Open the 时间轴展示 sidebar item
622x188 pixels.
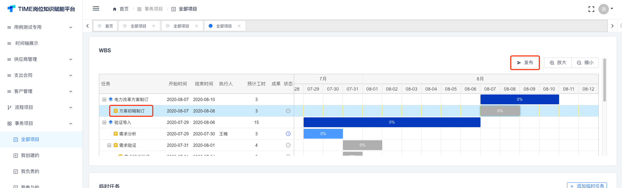point(41,43)
